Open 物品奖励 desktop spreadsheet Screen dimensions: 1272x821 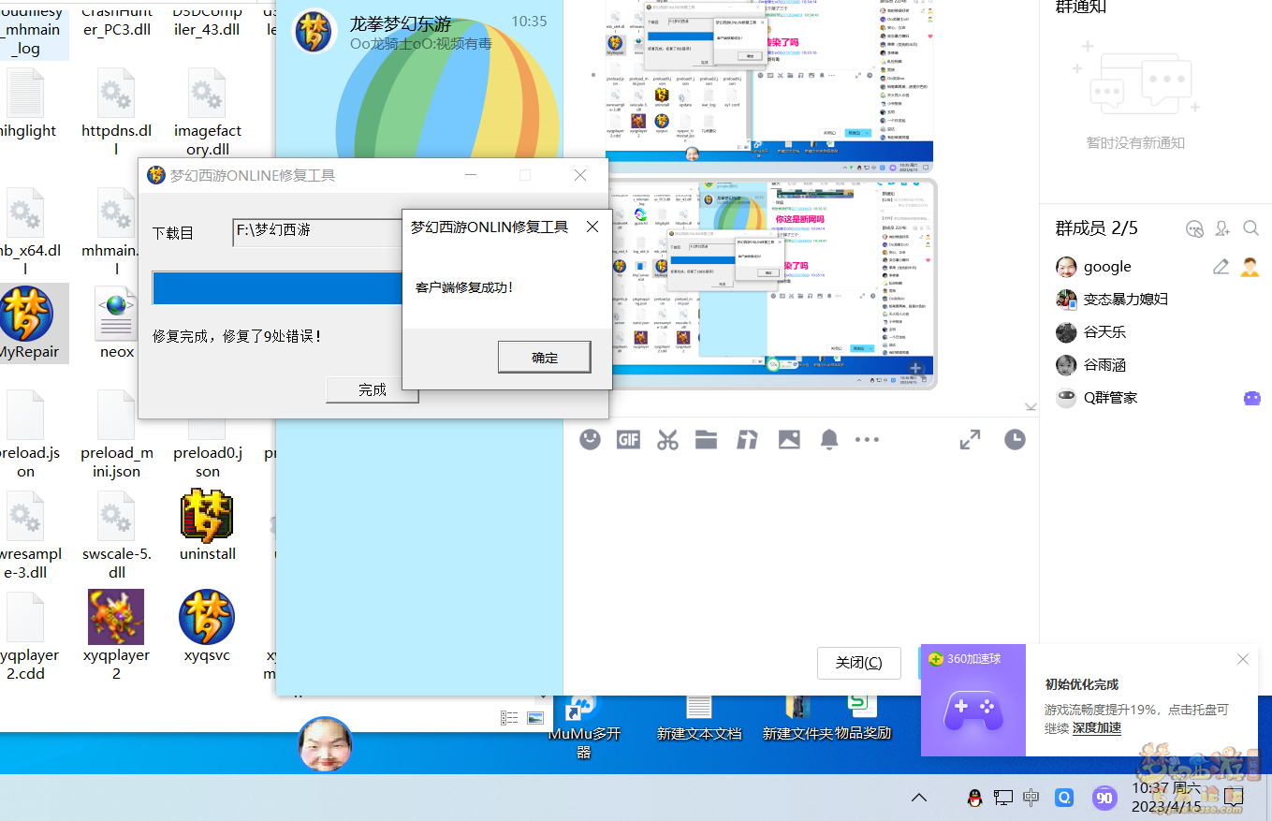point(862,720)
